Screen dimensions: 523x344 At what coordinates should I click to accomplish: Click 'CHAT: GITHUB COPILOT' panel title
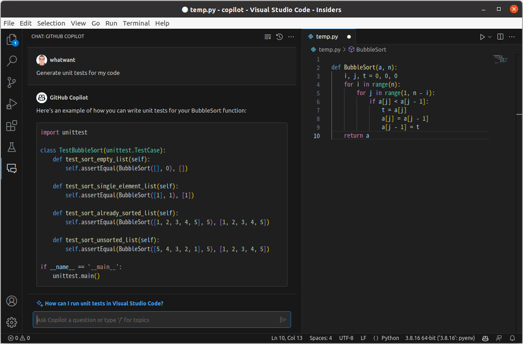pyautogui.click(x=58, y=36)
